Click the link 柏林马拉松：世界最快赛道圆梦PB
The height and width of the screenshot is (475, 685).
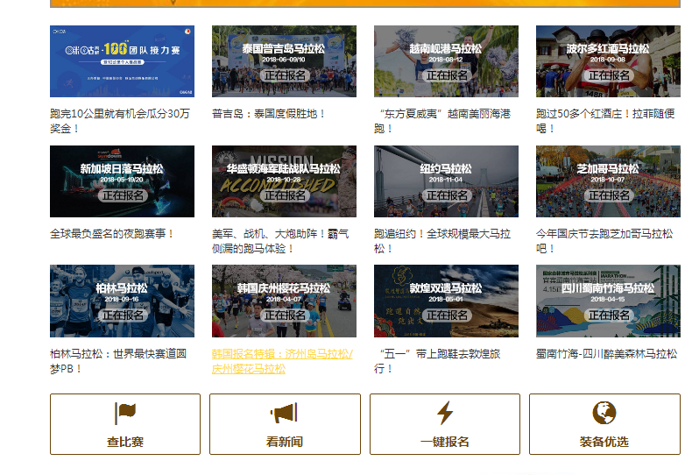point(118,361)
